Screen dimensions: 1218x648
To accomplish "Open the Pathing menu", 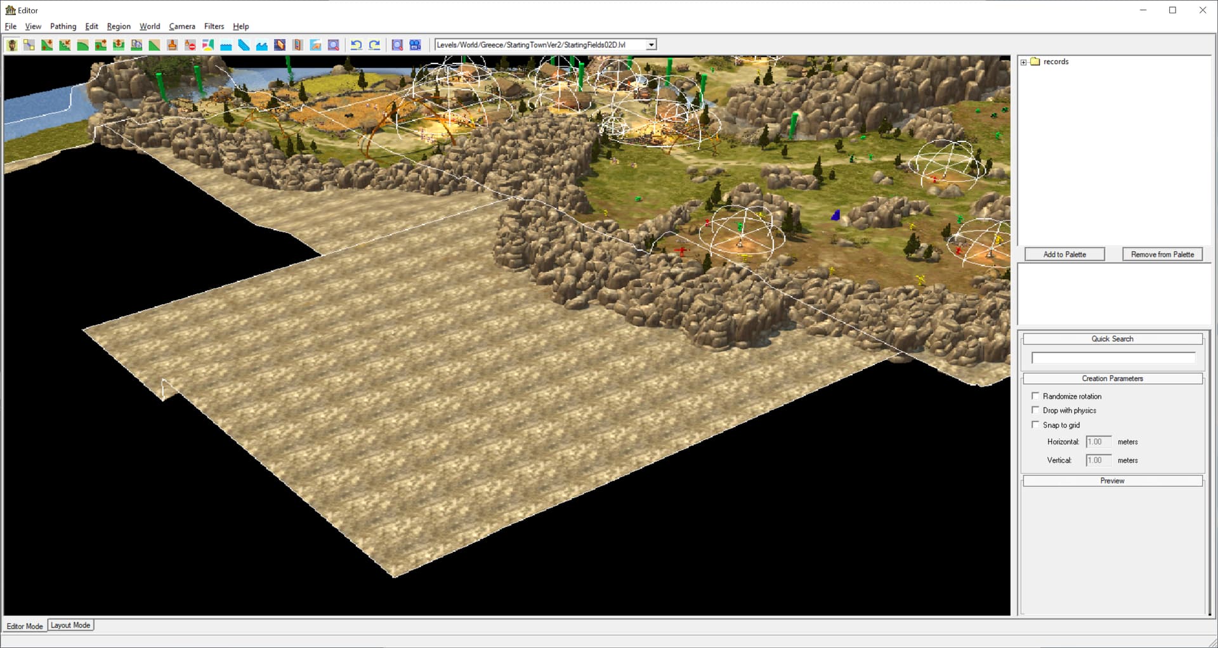I will [x=63, y=27].
